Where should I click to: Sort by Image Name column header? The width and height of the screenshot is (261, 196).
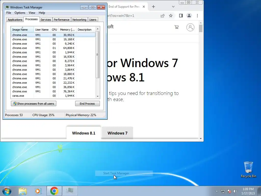pos(22,29)
